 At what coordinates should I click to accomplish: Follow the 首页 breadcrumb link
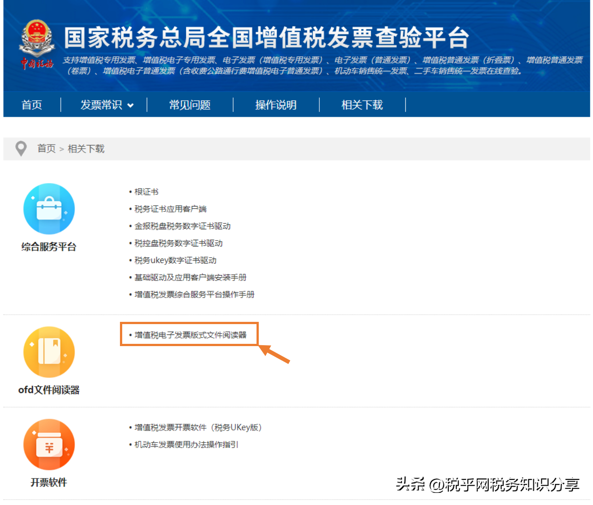tap(46, 149)
